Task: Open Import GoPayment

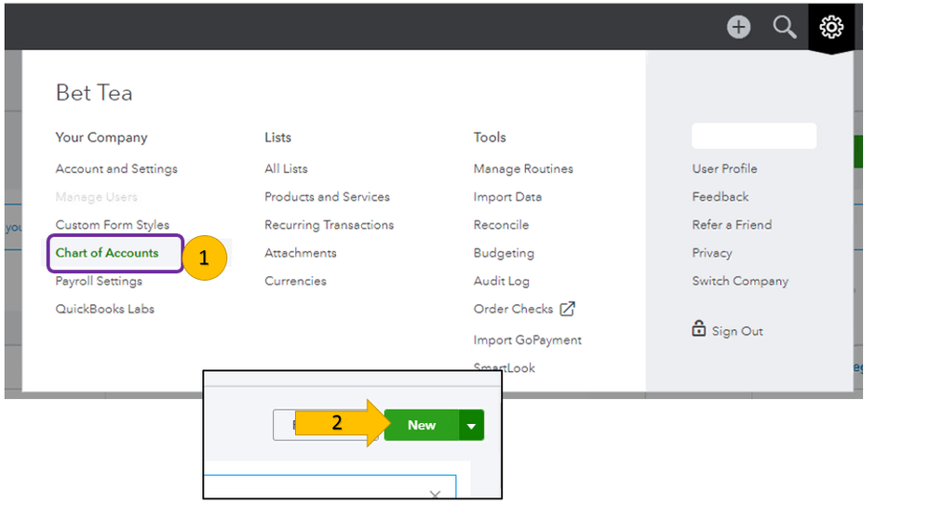Action: [x=527, y=340]
